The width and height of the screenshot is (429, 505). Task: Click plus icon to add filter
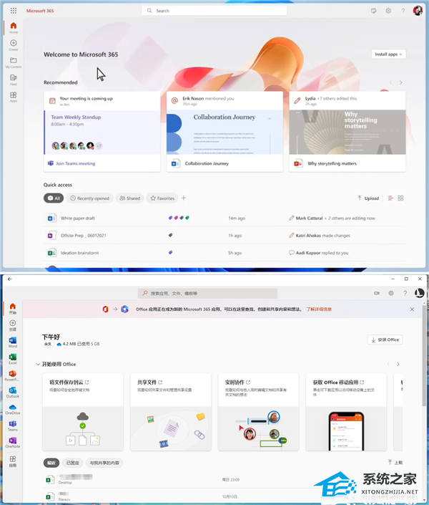pyautogui.click(x=184, y=198)
